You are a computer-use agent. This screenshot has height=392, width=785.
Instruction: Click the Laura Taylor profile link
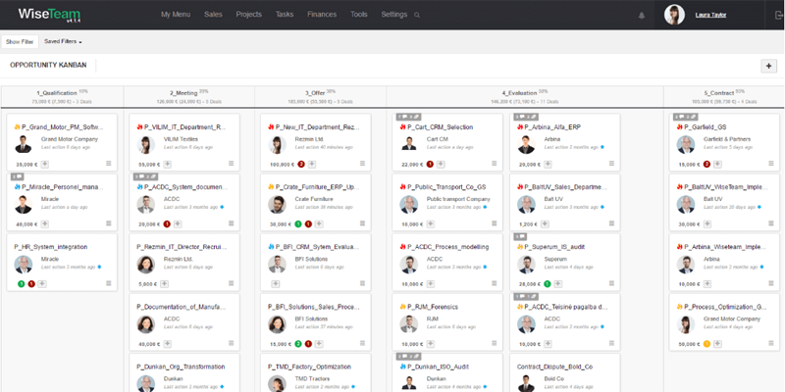pos(710,15)
